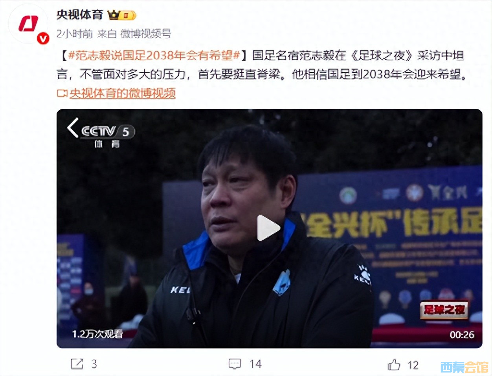Open hashtag #范志毅说国足2038年会有希望#
Screen dimensions: 492x376
coord(154,55)
